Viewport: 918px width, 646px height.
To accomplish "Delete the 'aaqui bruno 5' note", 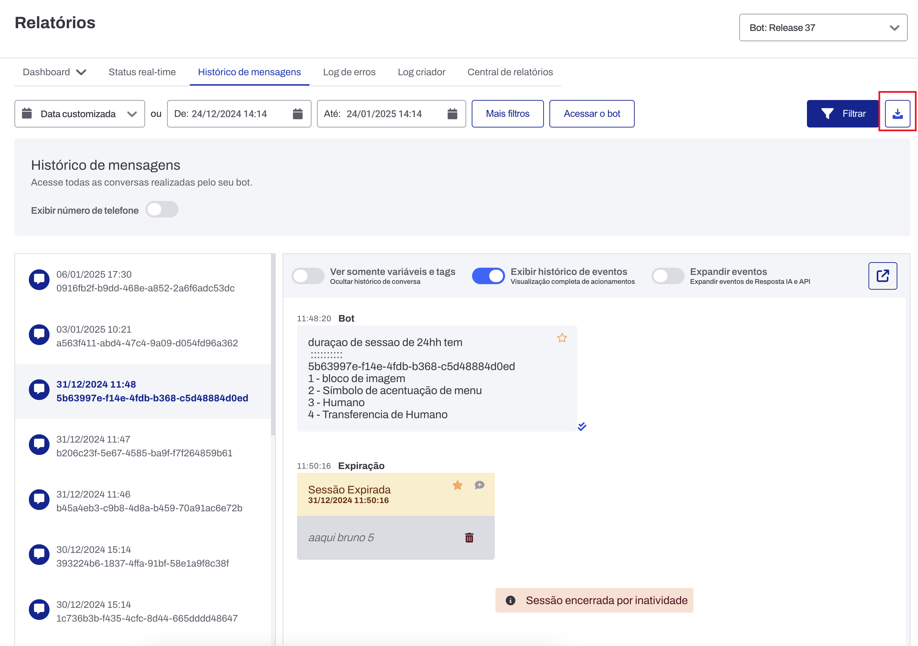I will 469,538.
